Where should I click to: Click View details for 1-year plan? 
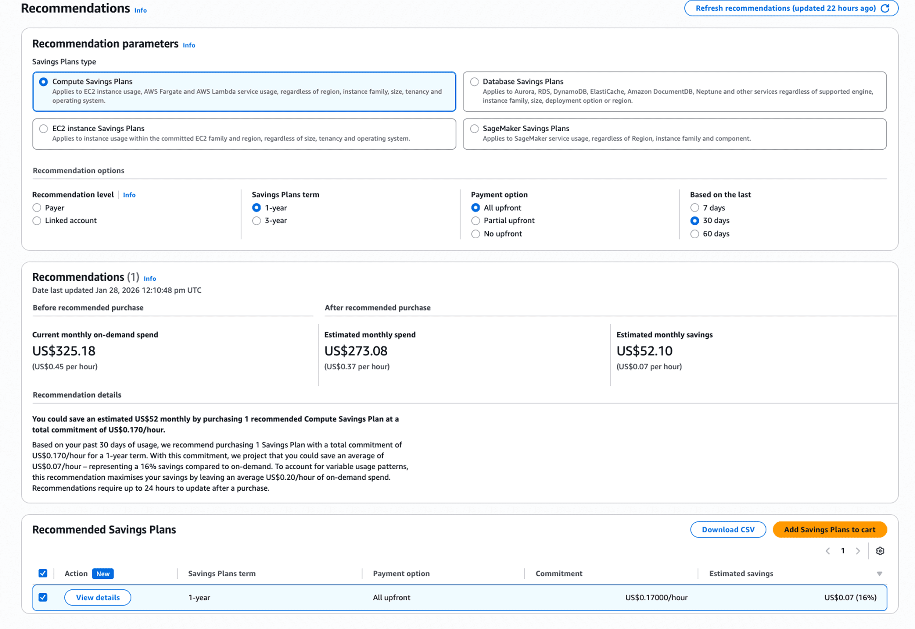[x=97, y=598]
